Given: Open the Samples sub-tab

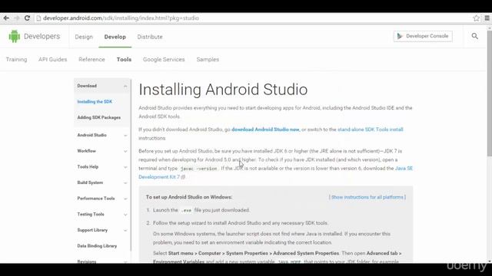Looking at the screenshot, I should tap(208, 60).
